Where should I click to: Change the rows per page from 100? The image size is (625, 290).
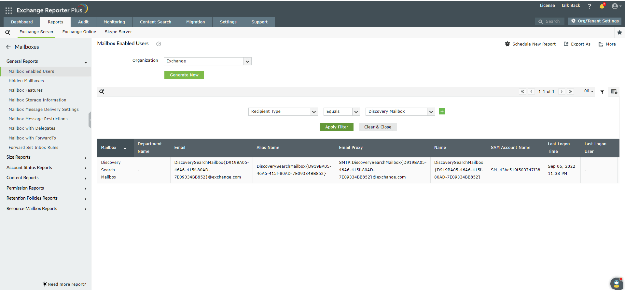588,91
